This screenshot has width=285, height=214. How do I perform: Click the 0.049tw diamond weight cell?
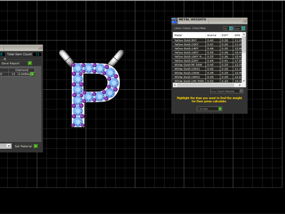(x=24, y=74)
